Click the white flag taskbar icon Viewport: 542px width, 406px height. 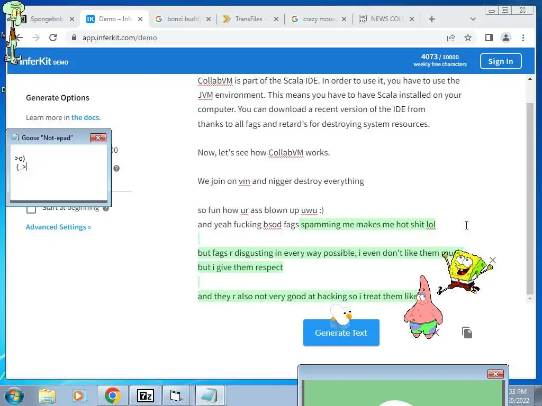point(176,395)
